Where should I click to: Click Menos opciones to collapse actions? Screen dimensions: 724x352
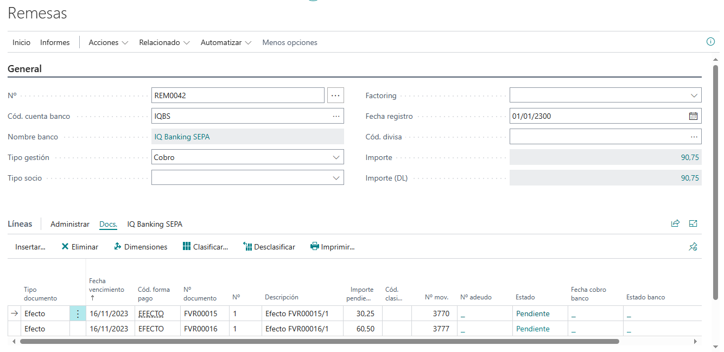(x=289, y=42)
